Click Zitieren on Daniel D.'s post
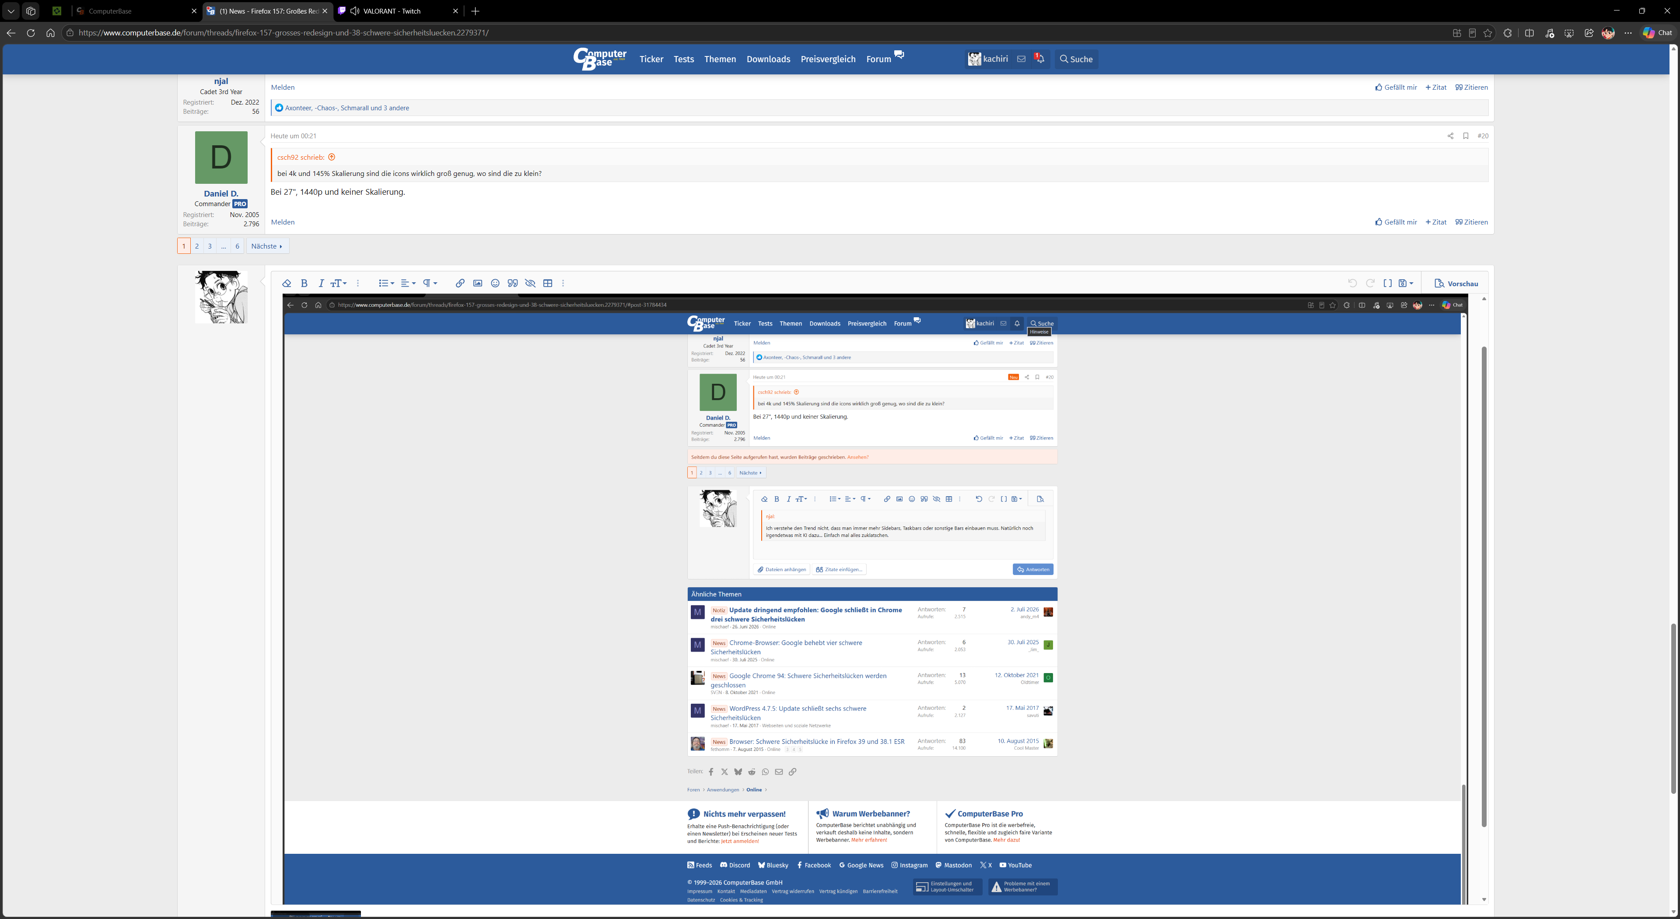The image size is (1680, 919). (x=1472, y=222)
